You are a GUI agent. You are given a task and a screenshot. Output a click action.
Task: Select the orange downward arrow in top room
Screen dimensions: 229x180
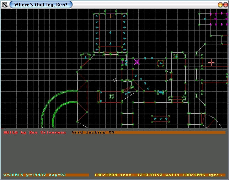click(110, 16)
